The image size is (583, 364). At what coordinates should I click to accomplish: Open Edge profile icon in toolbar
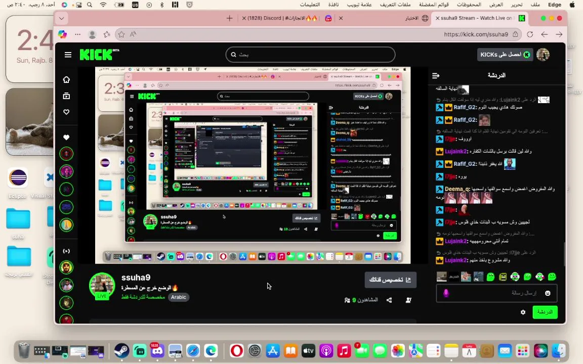click(x=92, y=34)
